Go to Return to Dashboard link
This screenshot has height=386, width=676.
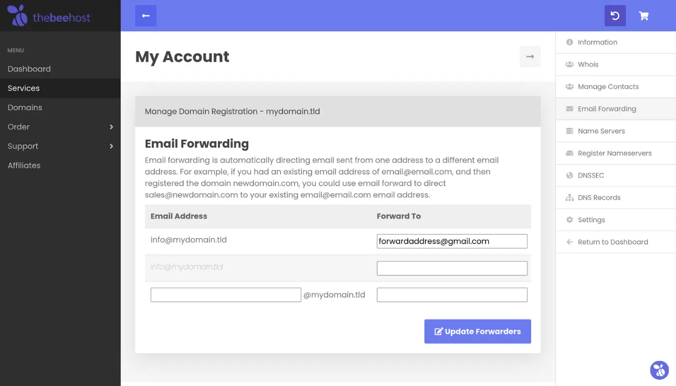(613, 242)
